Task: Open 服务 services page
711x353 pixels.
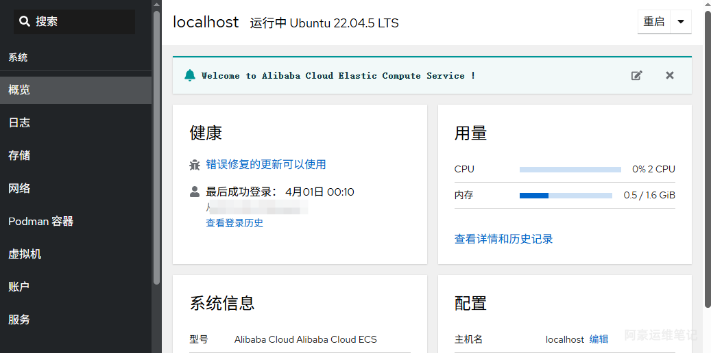Action: [x=75, y=319]
